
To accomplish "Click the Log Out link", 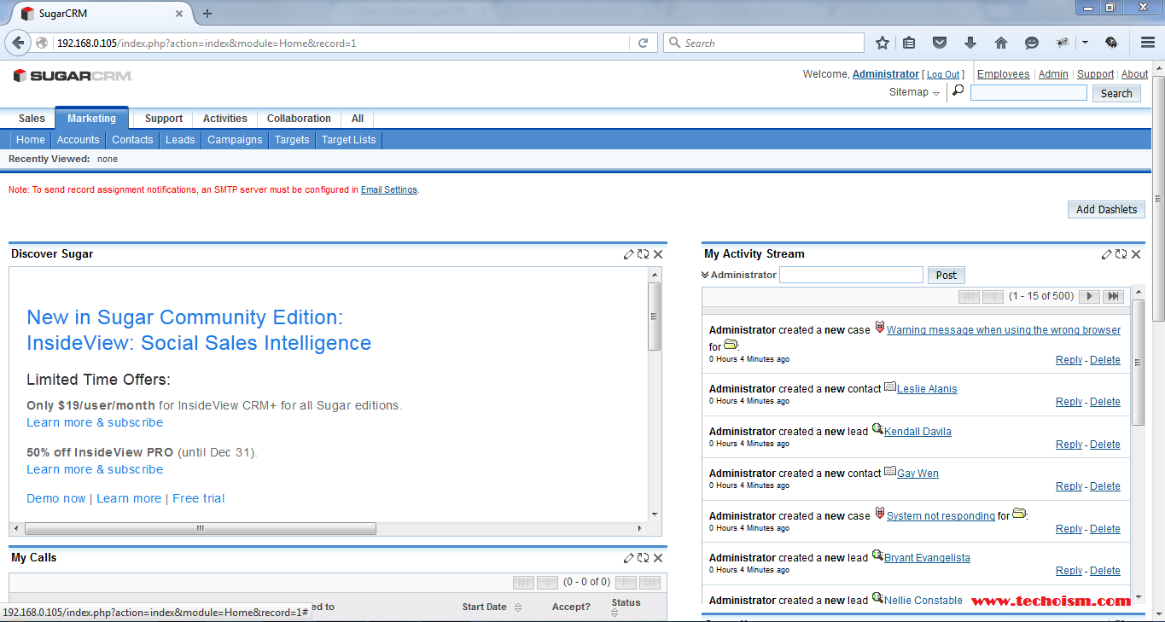I will (x=943, y=75).
